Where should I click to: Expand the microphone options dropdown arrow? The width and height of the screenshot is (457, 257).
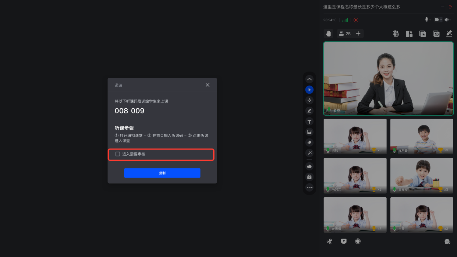pyautogui.click(x=430, y=20)
